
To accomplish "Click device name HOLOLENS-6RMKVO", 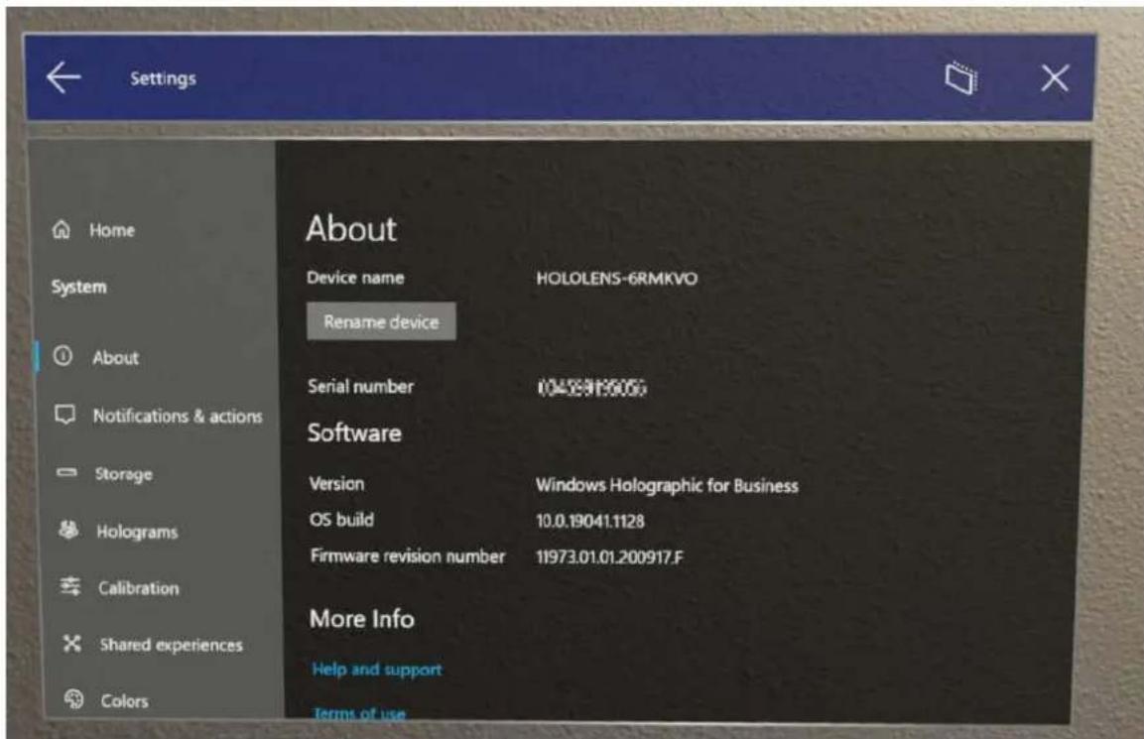I will [616, 278].
